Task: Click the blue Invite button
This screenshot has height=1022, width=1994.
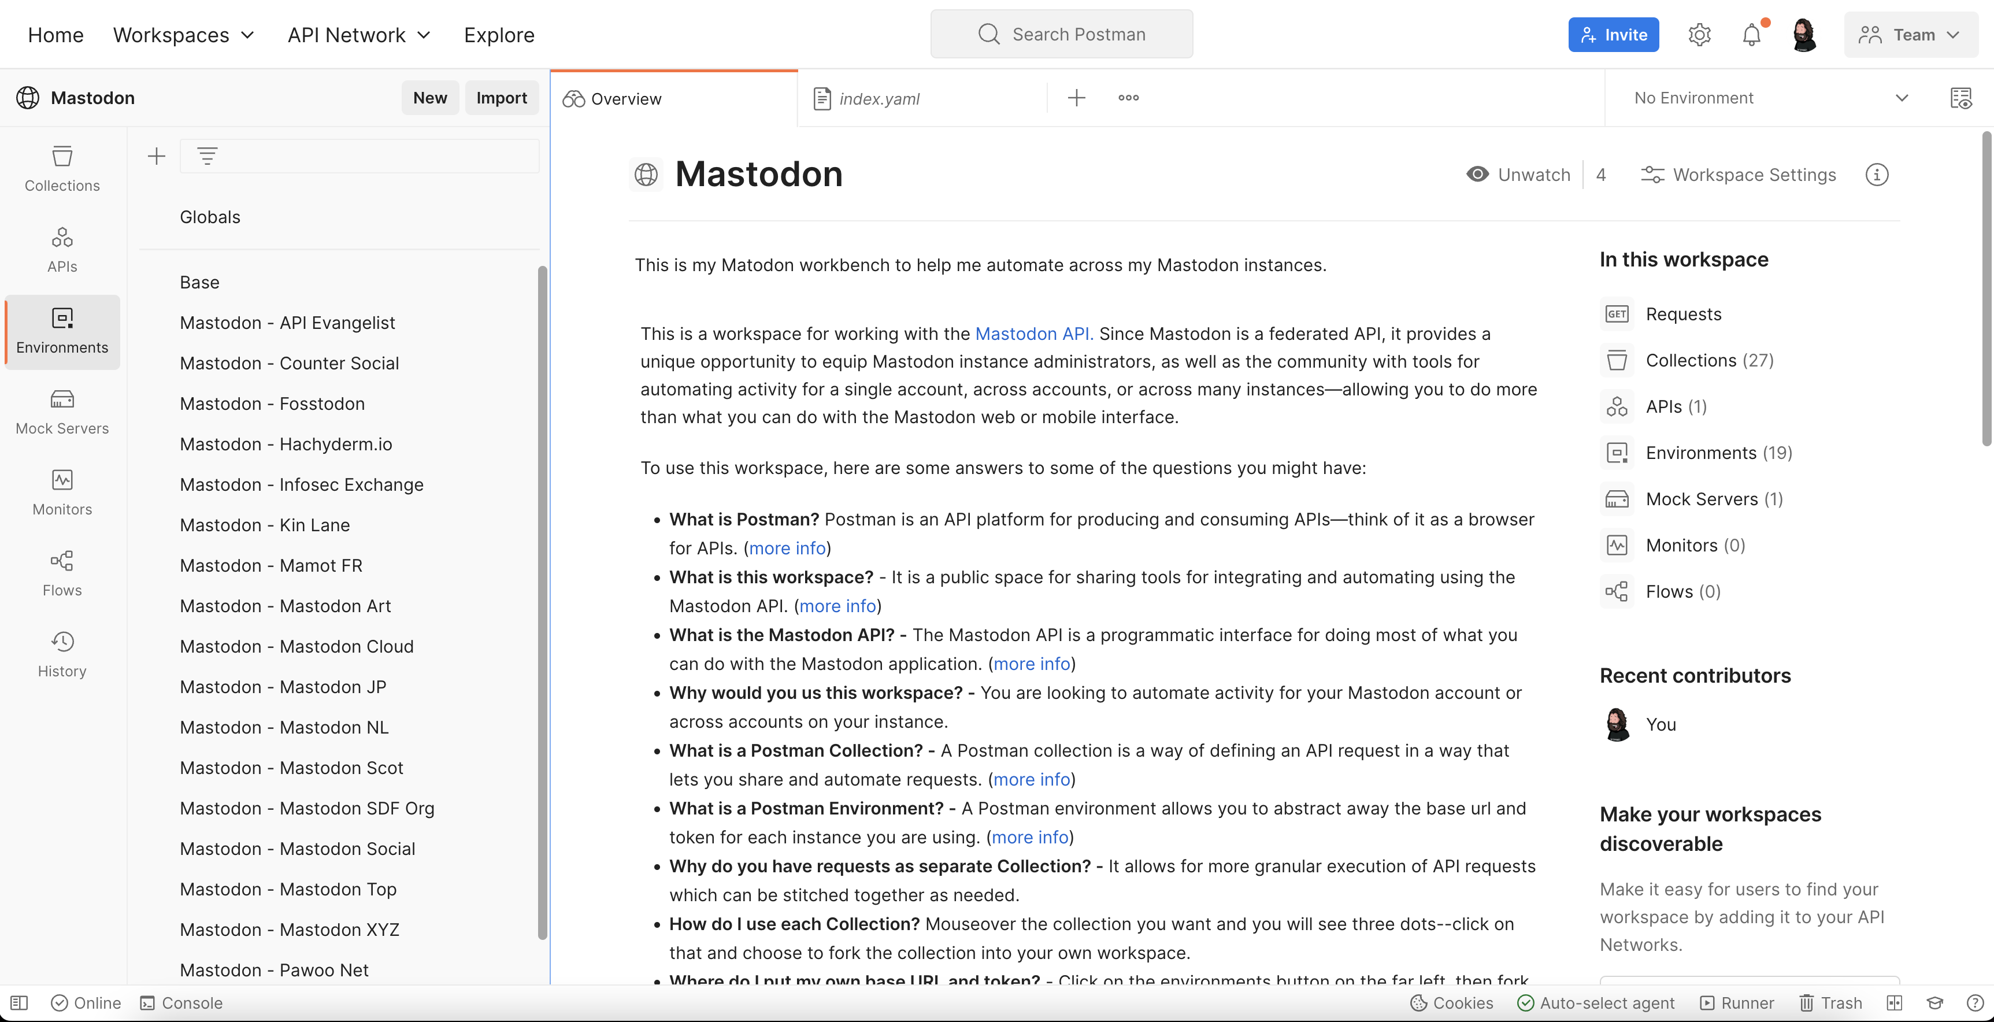Action: click(1613, 35)
